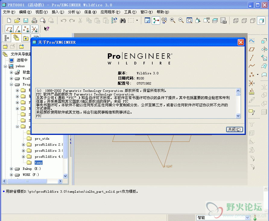Create a new file with the blank page icon
The width and height of the screenshot is (269, 221).
tap(9, 20)
